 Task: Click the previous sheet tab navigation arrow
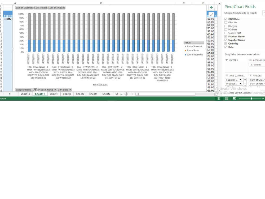pos(4,94)
